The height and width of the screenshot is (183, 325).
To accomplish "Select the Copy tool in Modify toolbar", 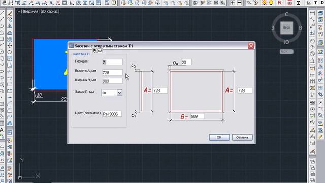I will (x=10, y=20).
